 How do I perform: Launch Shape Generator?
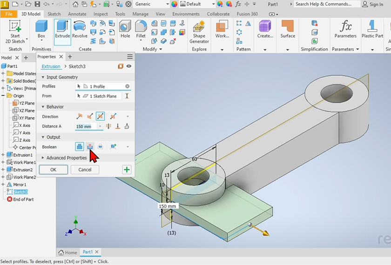199,32
